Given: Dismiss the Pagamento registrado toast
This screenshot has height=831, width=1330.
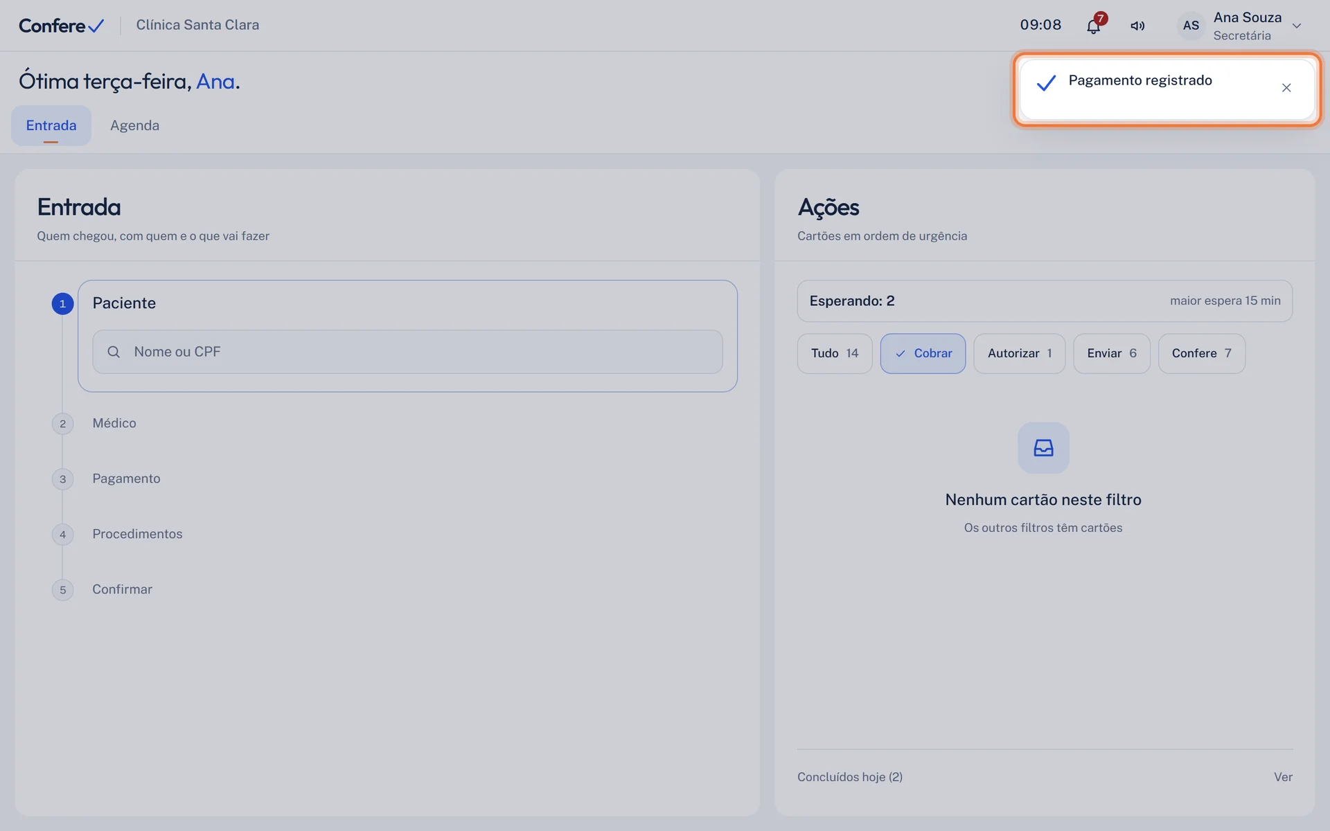Looking at the screenshot, I should (x=1286, y=88).
